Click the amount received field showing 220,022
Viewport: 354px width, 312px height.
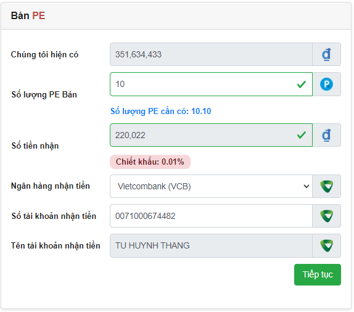(x=211, y=135)
